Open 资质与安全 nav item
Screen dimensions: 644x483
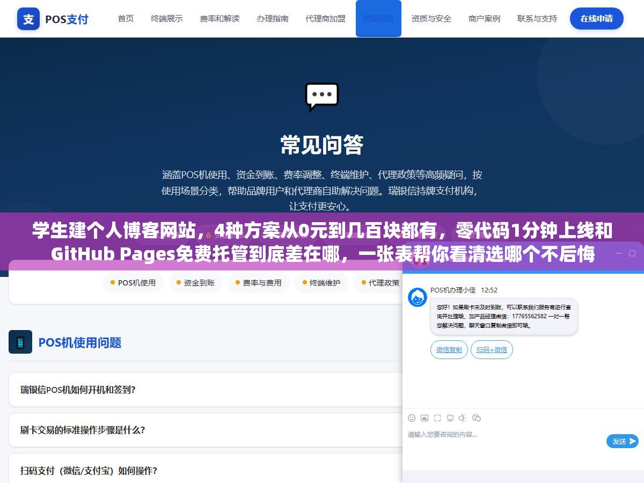tap(431, 19)
